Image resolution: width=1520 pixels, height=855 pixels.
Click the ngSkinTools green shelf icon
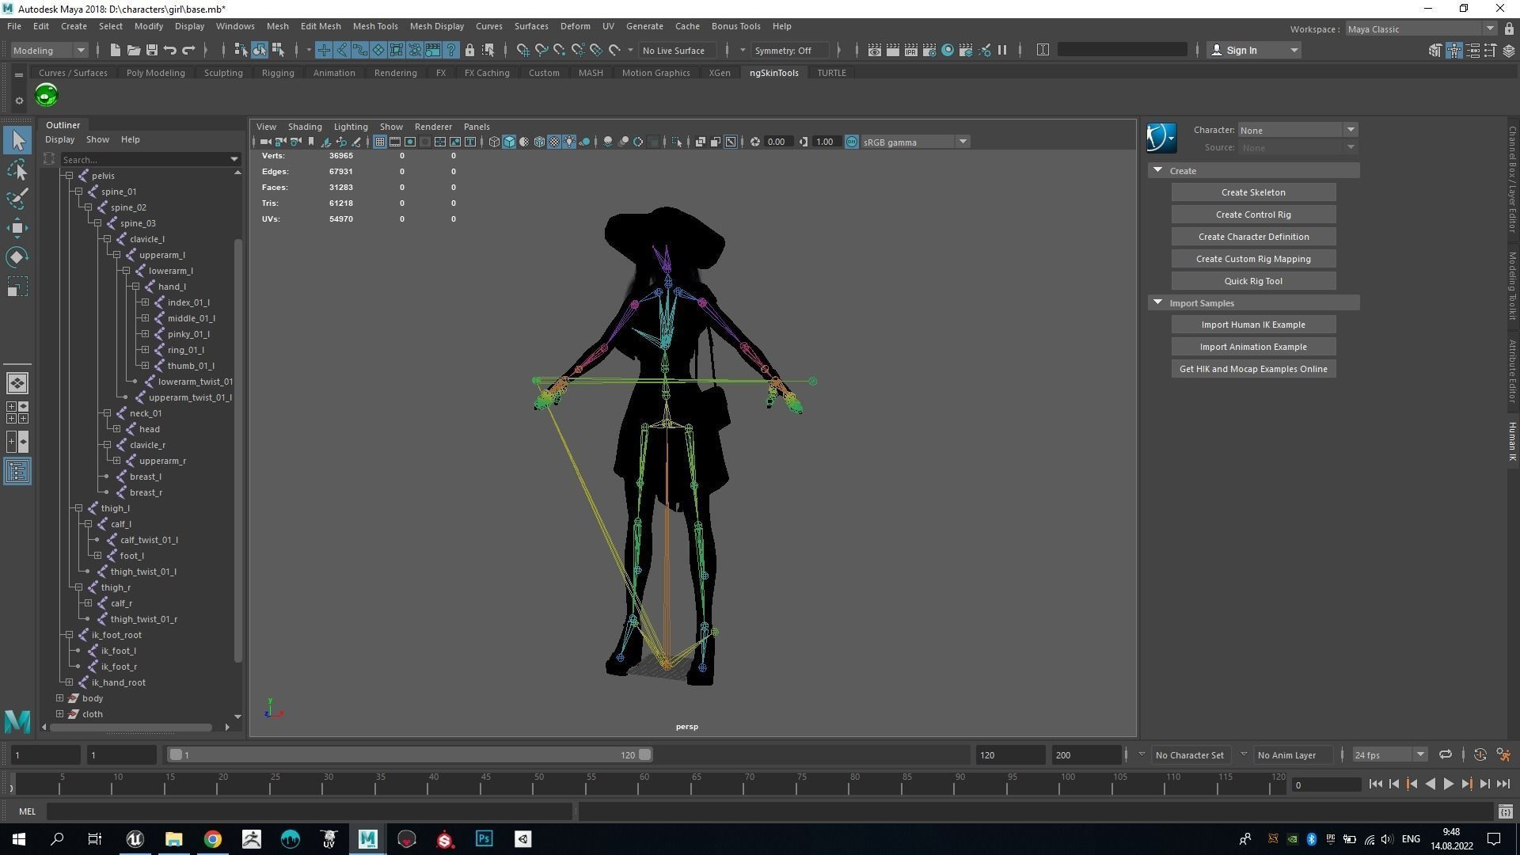coord(47,96)
